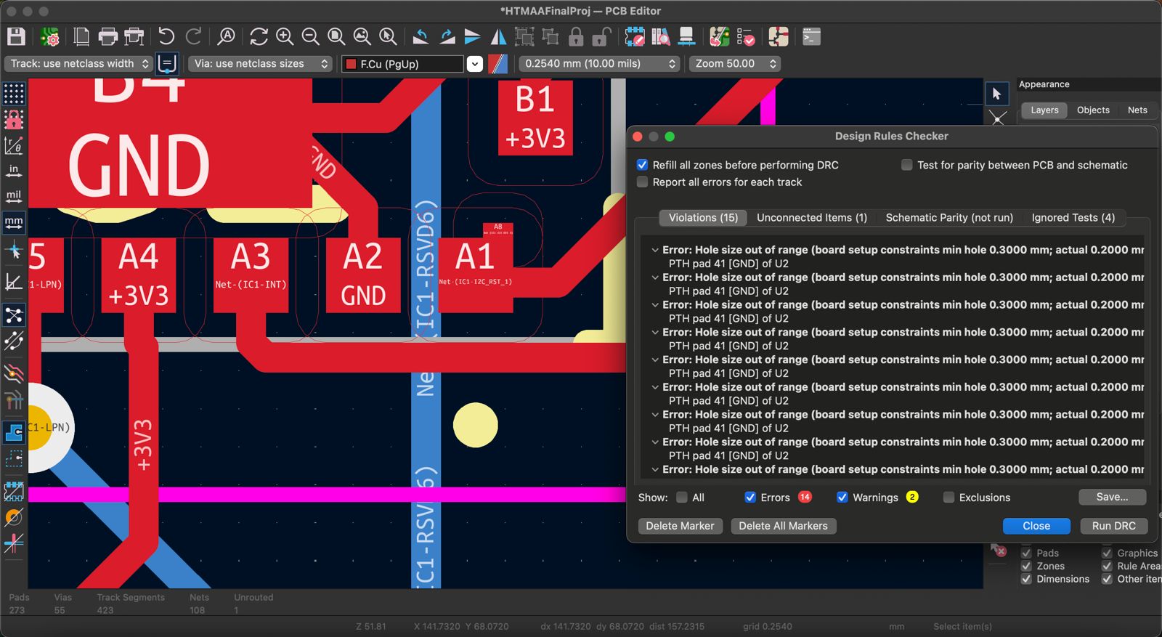Click the Mirror horizontally icon

coord(498,36)
